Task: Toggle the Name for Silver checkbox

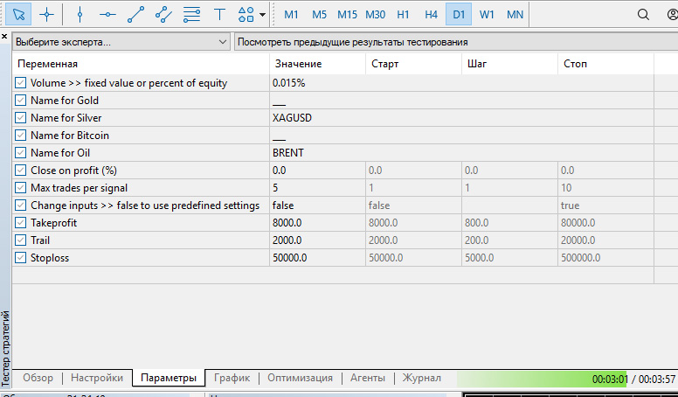Action: pyautogui.click(x=21, y=118)
